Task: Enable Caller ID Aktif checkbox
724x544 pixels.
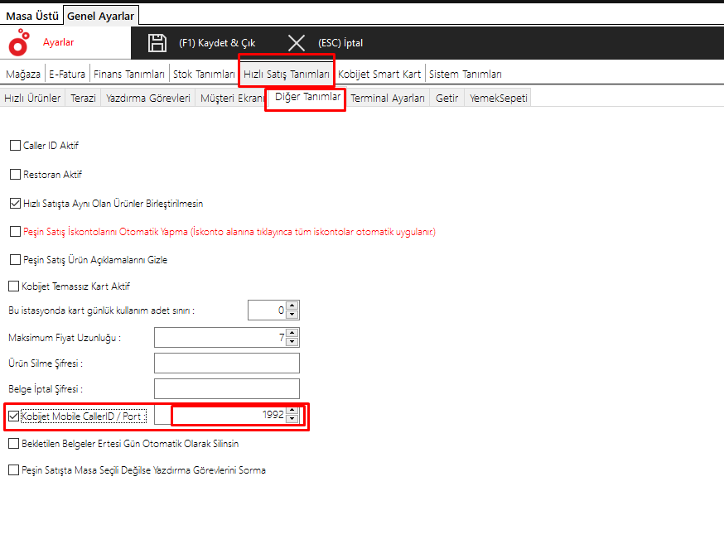Action: point(15,146)
